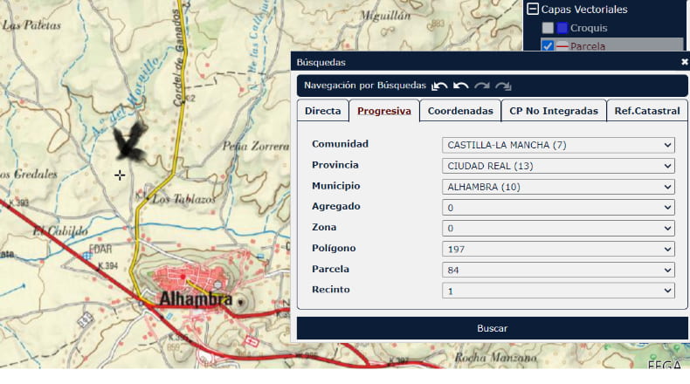Click the El Cabildo map label

click(x=60, y=230)
